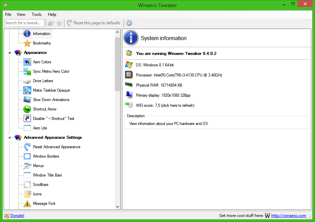The height and width of the screenshot is (222, 315).
Task: Click the RAM module icon
Action: tap(129, 85)
